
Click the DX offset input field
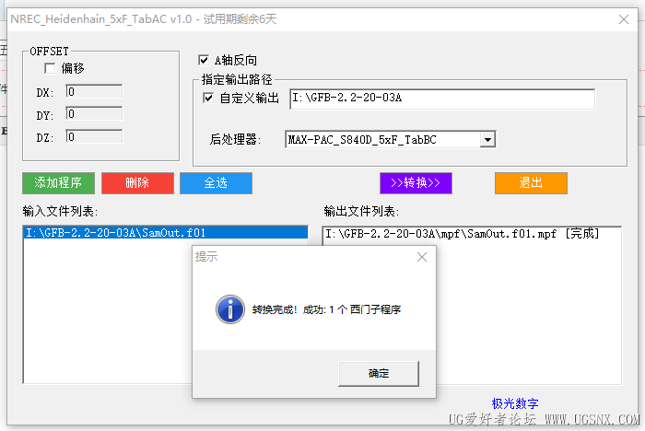click(94, 91)
